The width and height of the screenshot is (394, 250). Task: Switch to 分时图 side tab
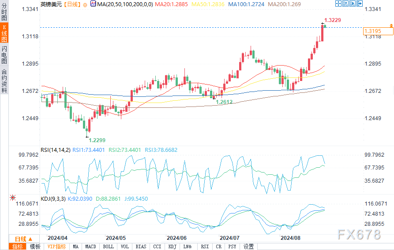pos(4,11)
